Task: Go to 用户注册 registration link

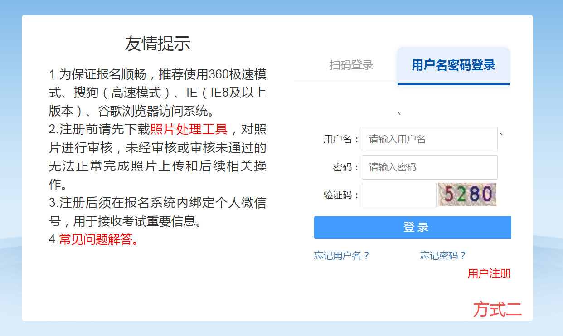Action: (x=489, y=274)
